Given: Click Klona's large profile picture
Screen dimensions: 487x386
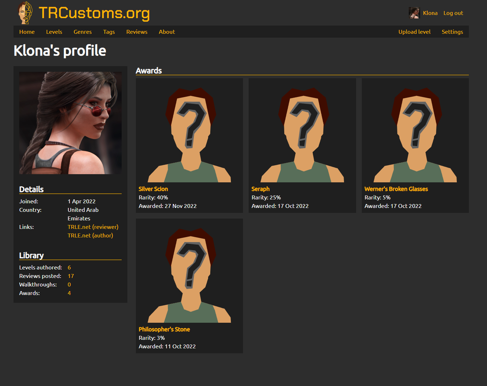Looking at the screenshot, I should click(70, 122).
